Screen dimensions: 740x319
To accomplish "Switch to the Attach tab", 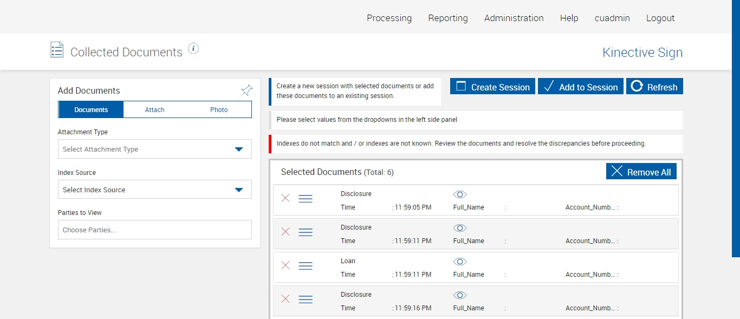I will [154, 110].
